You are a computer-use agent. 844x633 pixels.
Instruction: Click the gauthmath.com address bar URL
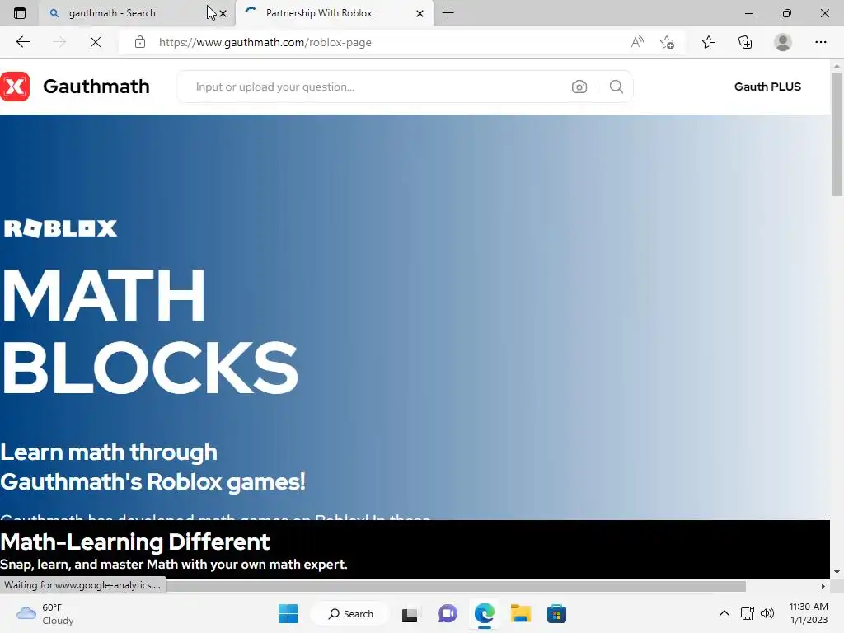[x=265, y=43]
